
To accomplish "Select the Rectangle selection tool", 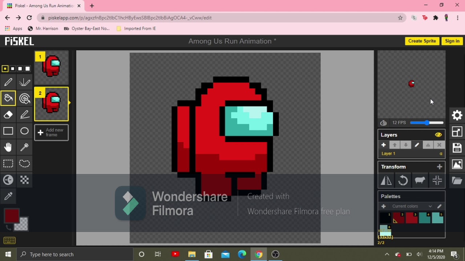I will 8,164.
